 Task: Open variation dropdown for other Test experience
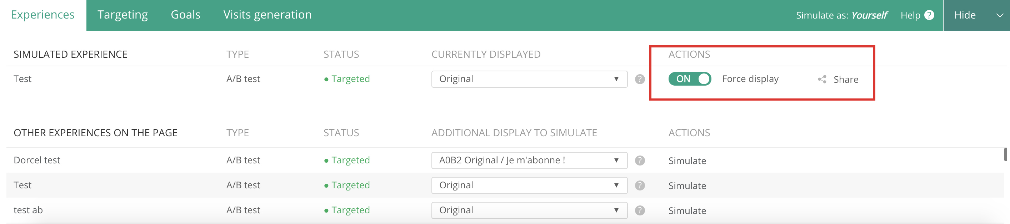pyautogui.click(x=529, y=185)
